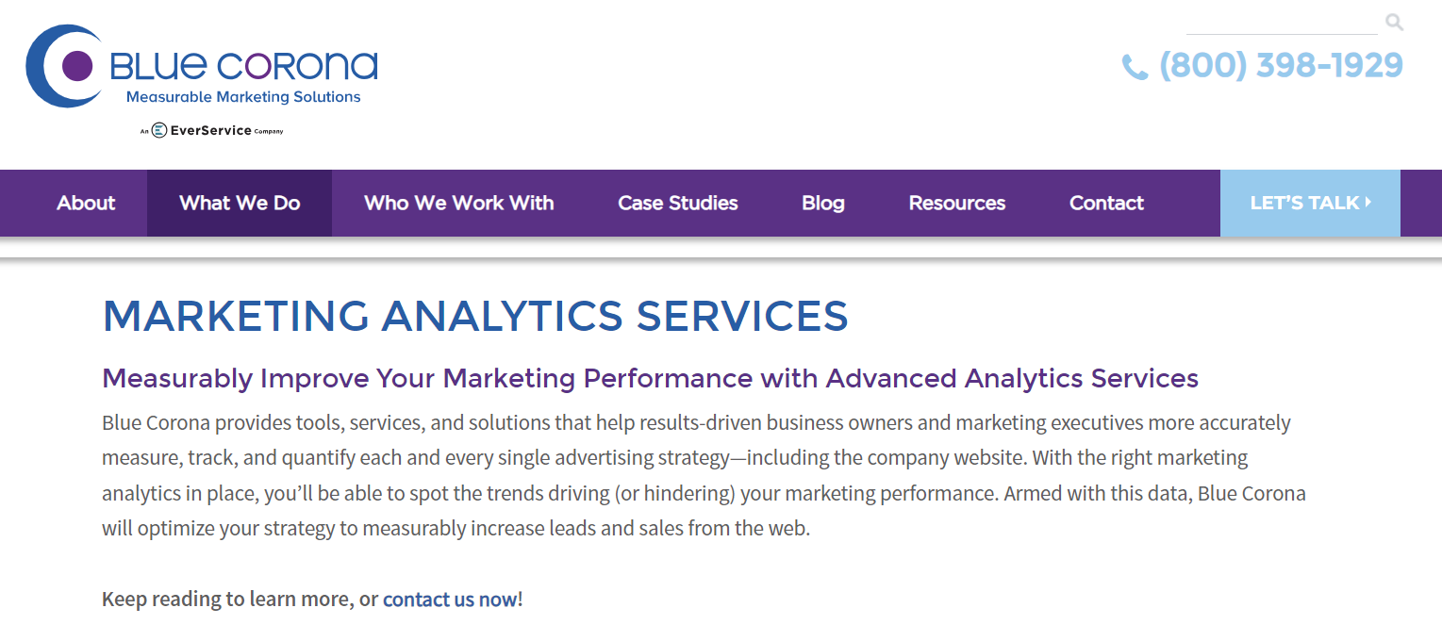Click the EverService badge logo

pos(212,130)
